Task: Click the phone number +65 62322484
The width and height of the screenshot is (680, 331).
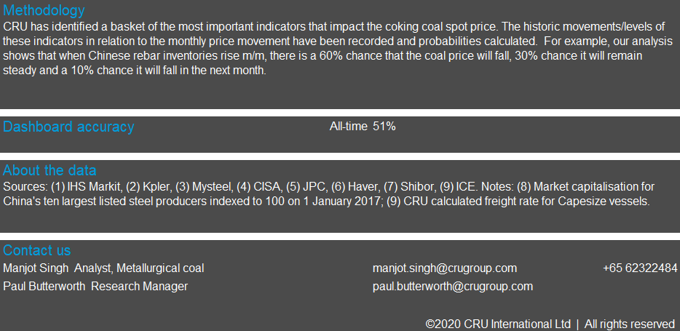Action: tap(640, 268)
